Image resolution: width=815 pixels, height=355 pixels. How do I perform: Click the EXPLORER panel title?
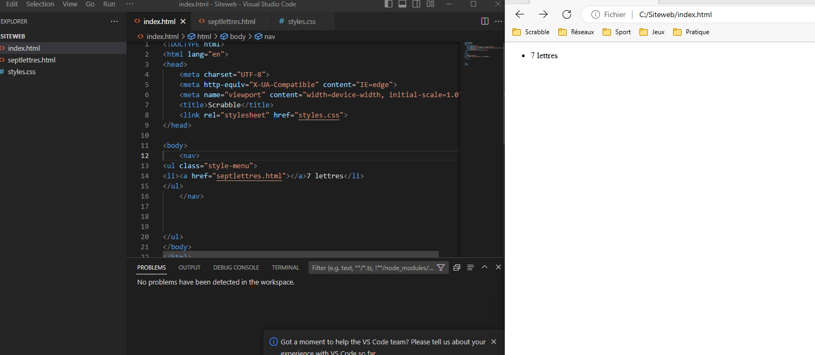[14, 21]
